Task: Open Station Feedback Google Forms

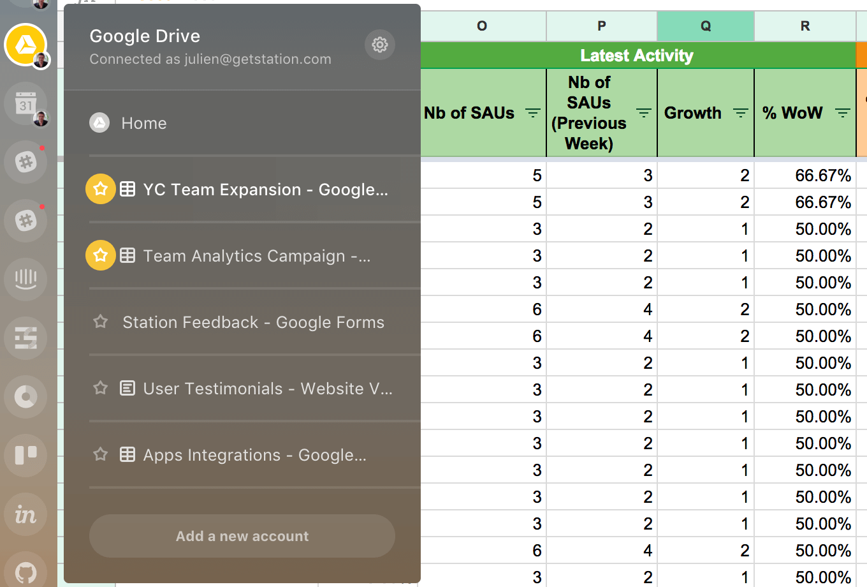Action: coord(254,322)
